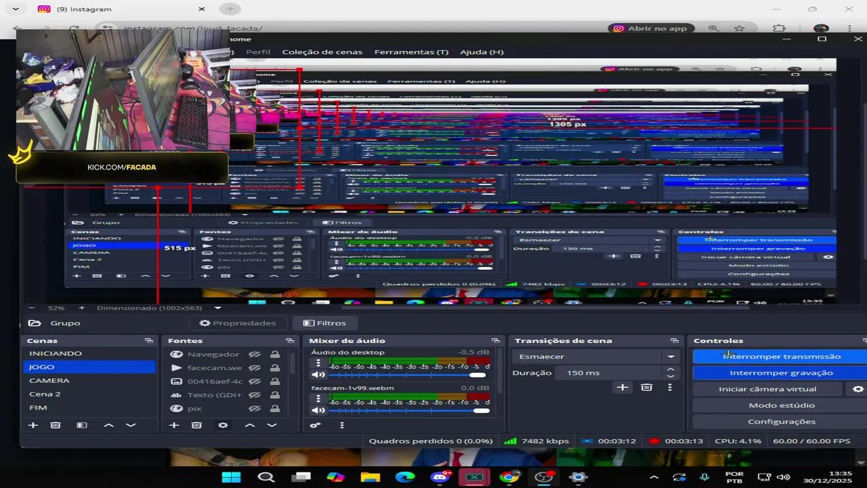Open the audio mixer options via three-dots icon
Screen dimensions: 867x488
pyautogui.click(x=342, y=425)
